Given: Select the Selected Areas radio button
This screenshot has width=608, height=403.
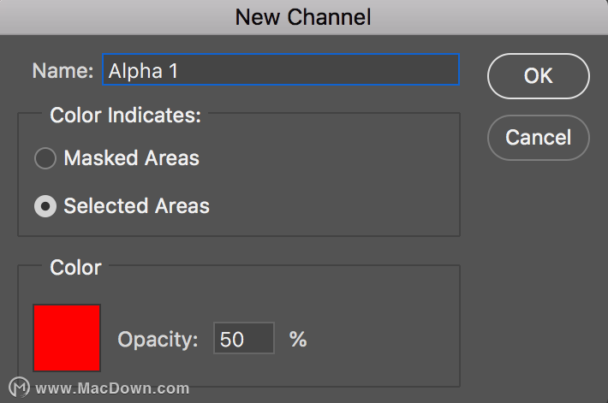Looking at the screenshot, I should coord(45,206).
